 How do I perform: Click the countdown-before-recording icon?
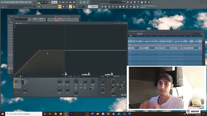coord(67,2)
